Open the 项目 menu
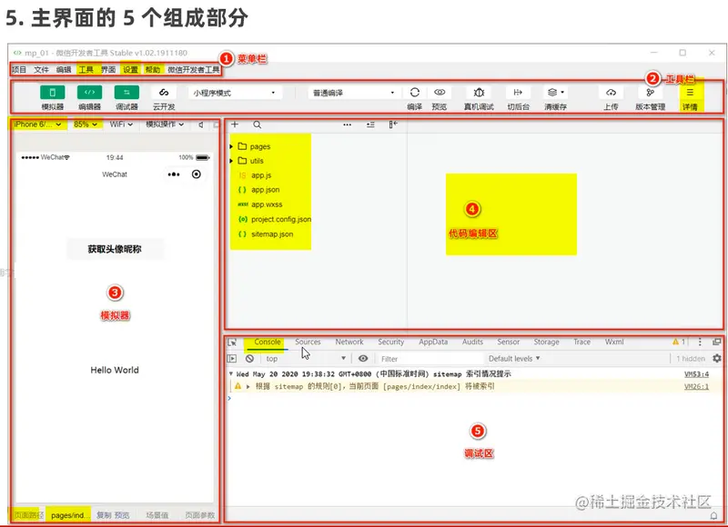The image size is (728, 527). pyautogui.click(x=19, y=70)
